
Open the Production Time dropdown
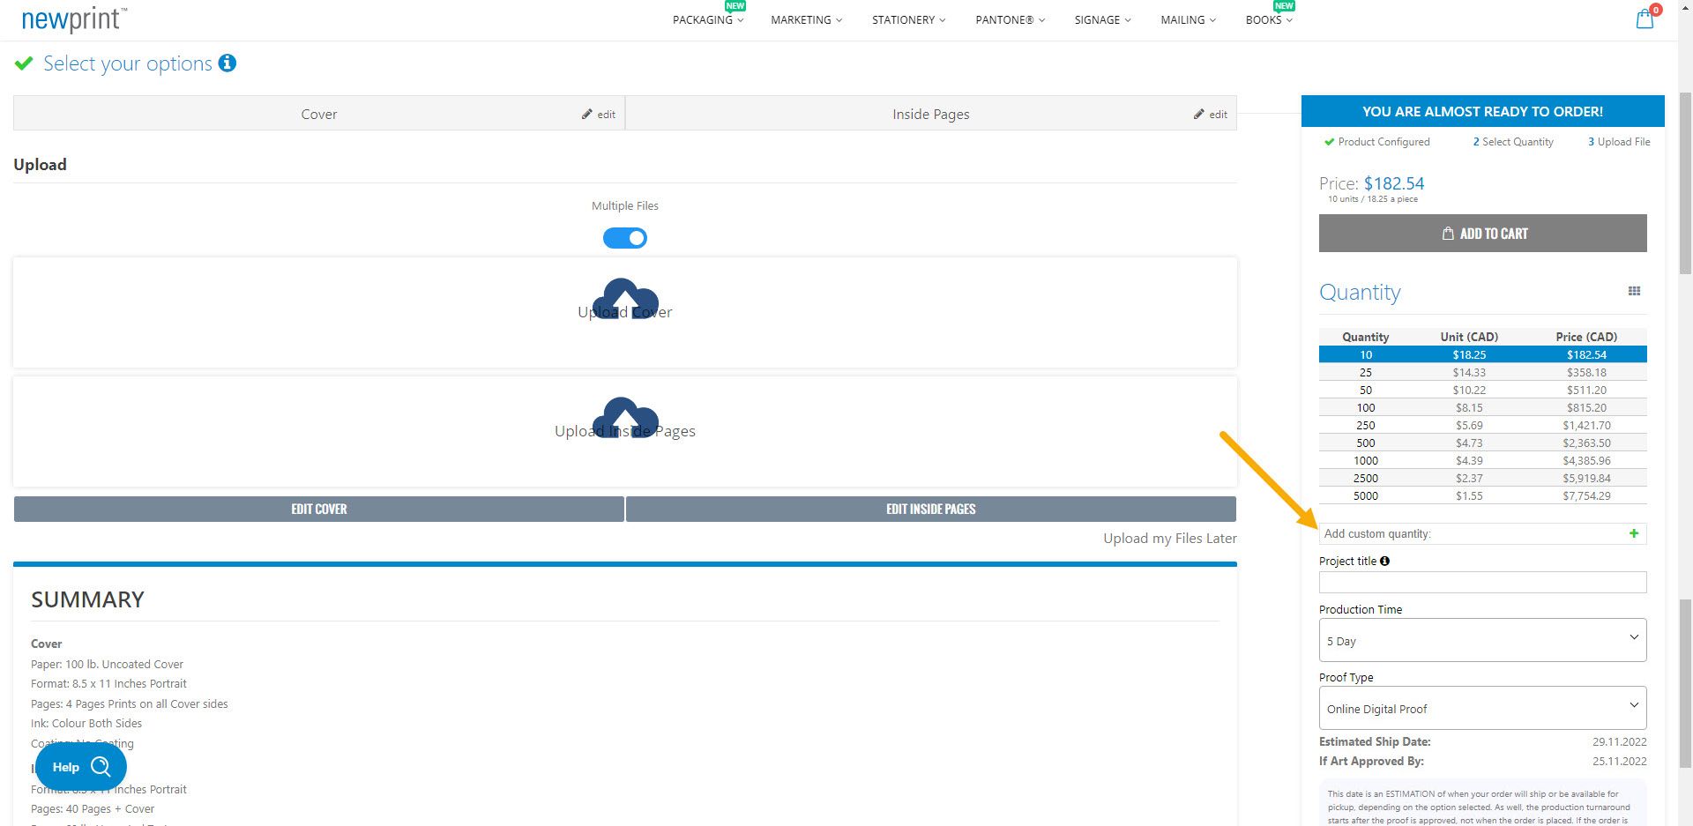point(1481,640)
